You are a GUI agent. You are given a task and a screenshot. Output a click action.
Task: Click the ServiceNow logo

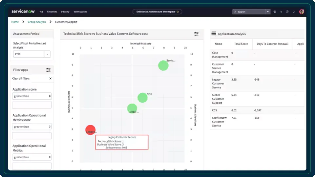[x=23, y=11]
